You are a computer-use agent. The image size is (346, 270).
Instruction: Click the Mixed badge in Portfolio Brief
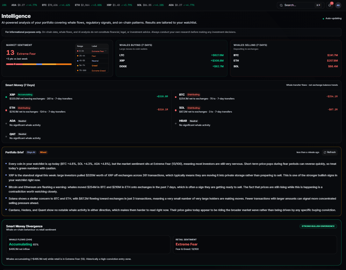point(43,152)
